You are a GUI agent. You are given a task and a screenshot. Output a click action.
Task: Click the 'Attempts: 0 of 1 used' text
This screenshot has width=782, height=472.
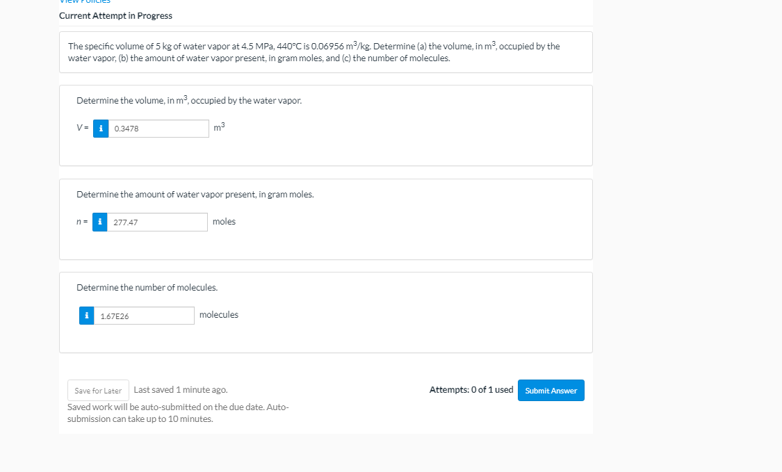click(471, 390)
